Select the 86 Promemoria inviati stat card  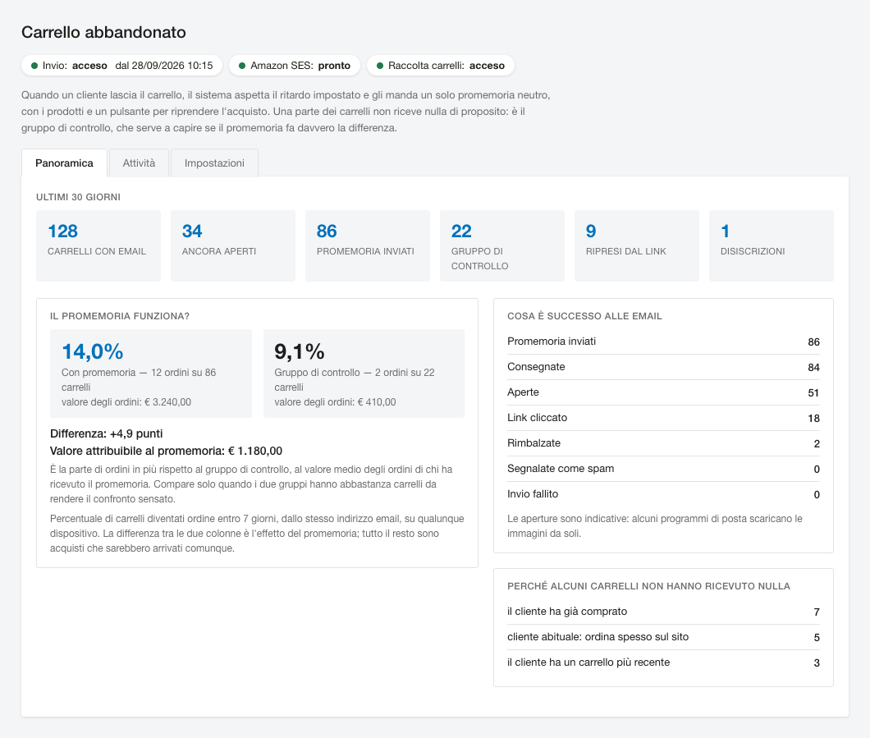coord(368,245)
